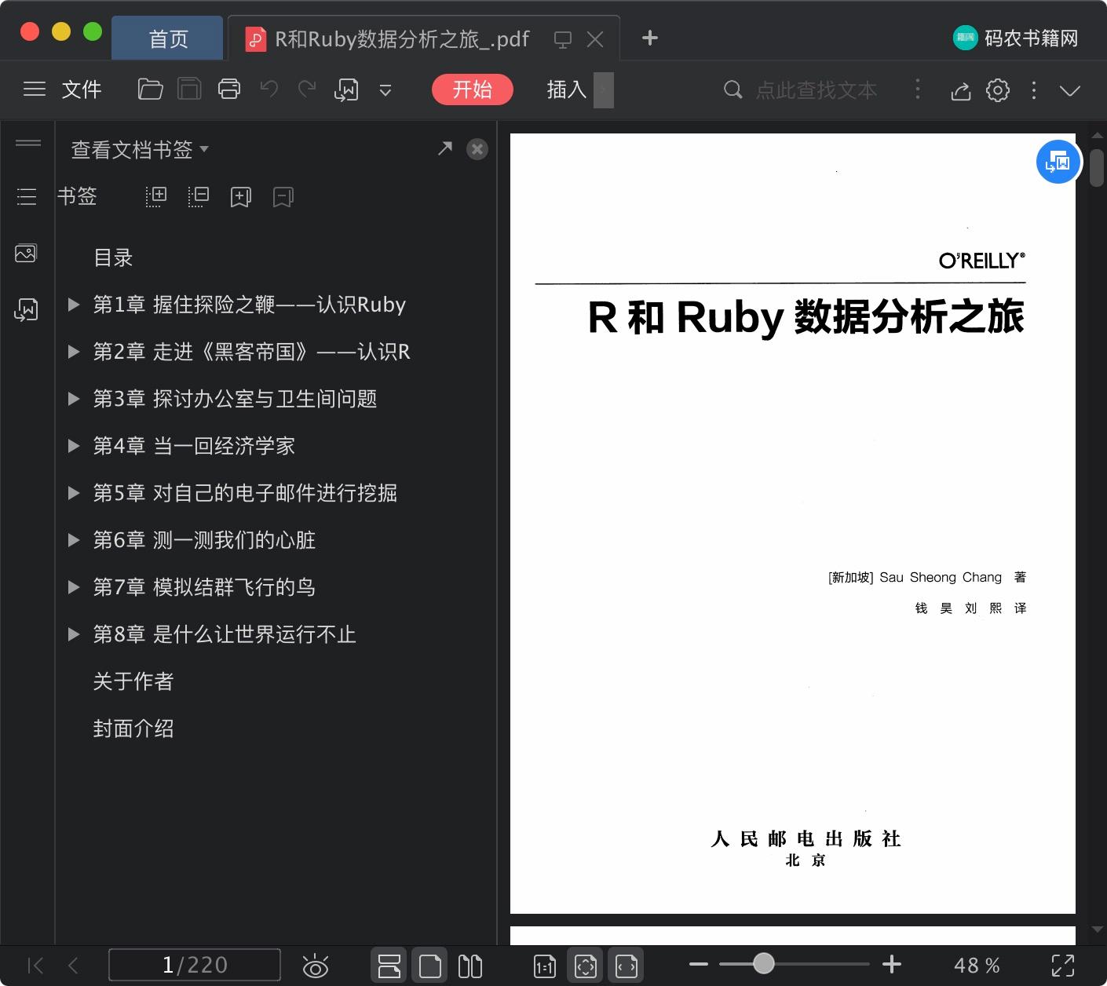The image size is (1107, 986).
Task: Click delete bookmark icon
Action: (x=283, y=197)
